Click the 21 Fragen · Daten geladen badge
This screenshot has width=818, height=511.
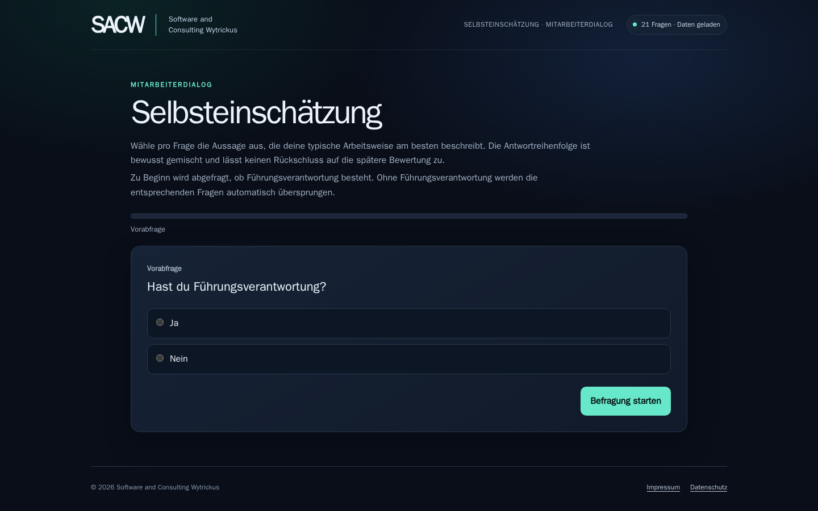coord(677,24)
